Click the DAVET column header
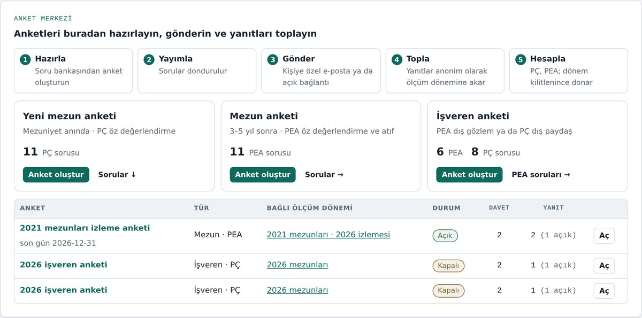Viewport: 642px width, 318px height. pos(499,208)
